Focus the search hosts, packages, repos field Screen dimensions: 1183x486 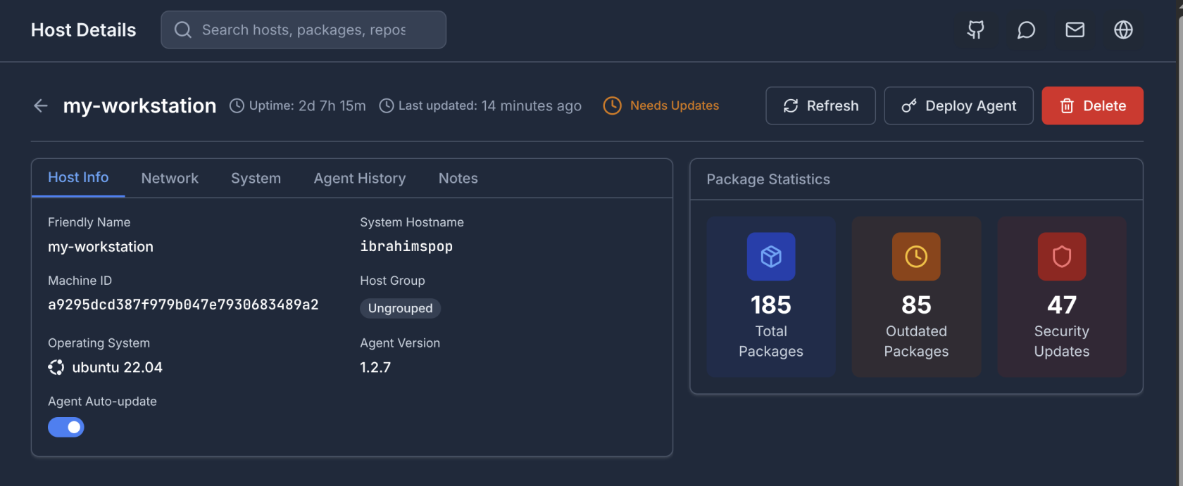click(x=303, y=30)
